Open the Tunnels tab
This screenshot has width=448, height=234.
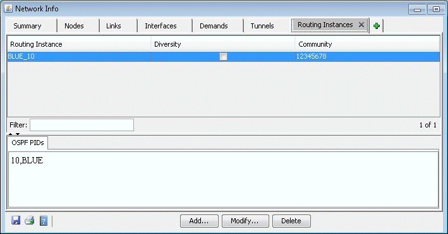pos(262,26)
